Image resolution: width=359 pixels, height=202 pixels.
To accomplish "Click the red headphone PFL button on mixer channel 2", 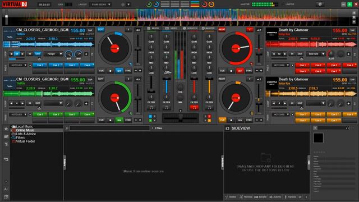I will pyautogui.click(x=194, y=107).
